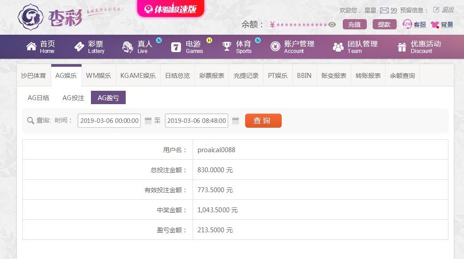Open the 客服 support link
This screenshot has width=464, height=259.
pos(419,24)
